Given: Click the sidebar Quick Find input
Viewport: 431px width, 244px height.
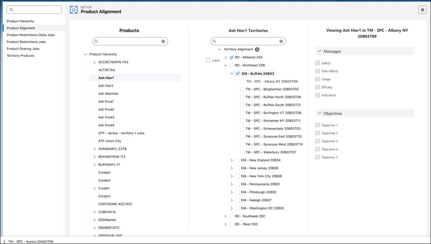Looking at the screenshot, I should (x=34, y=10).
